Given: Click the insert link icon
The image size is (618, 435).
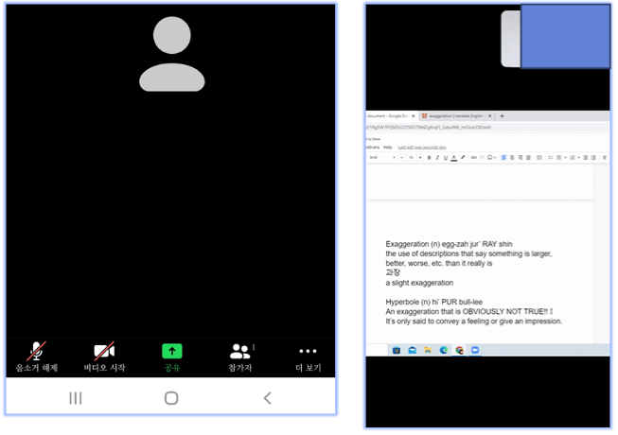Looking at the screenshot, I should (x=474, y=158).
